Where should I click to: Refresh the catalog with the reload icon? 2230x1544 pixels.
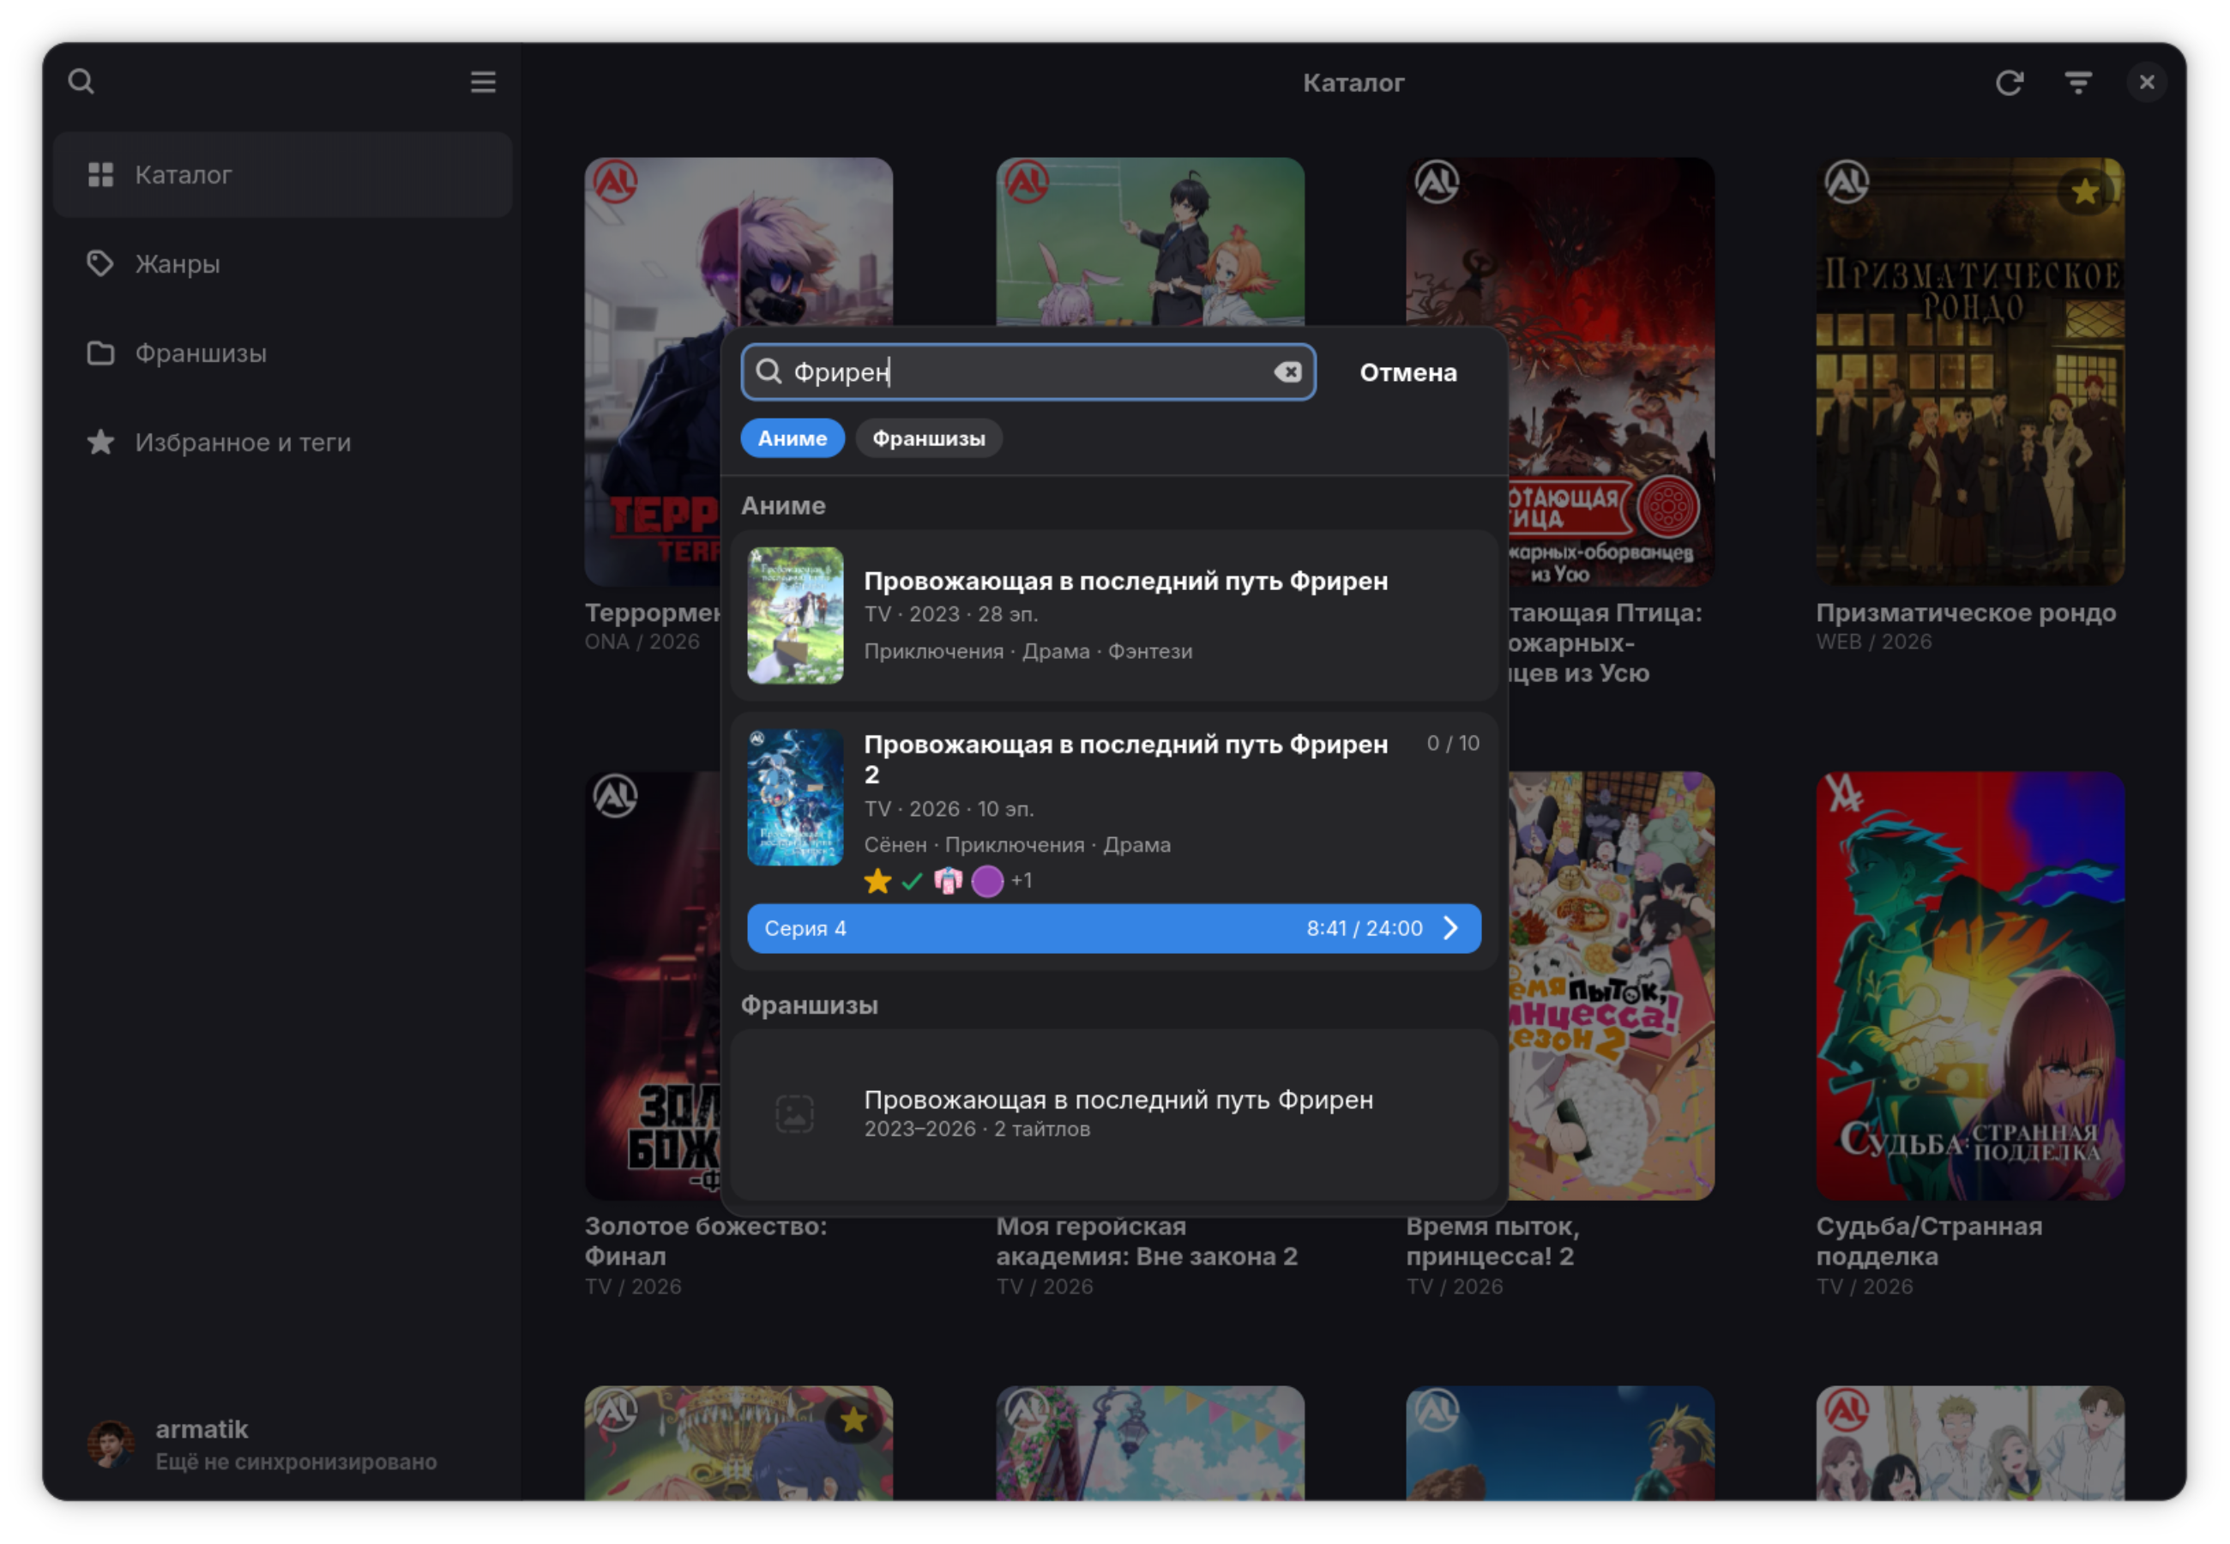point(2010,83)
